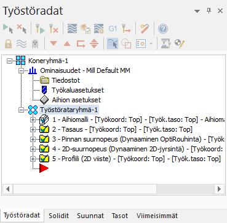Image resolution: width=227 pixels, height=223 pixels.
Task: Select row text '4 - 2D-suurnopeus'
Action: point(79,149)
